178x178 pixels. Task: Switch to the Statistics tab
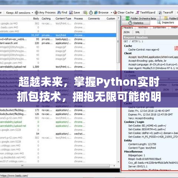(136, 23)
